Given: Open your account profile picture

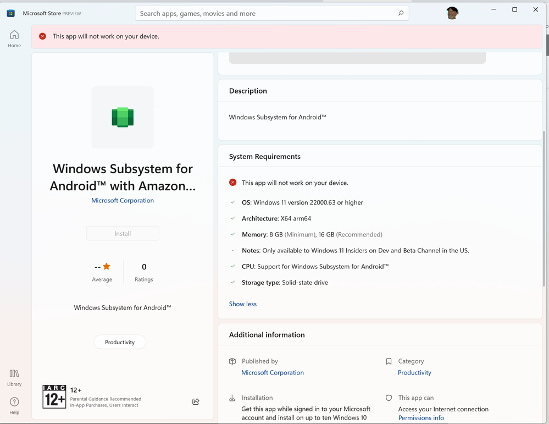Looking at the screenshot, I should 452,13.
